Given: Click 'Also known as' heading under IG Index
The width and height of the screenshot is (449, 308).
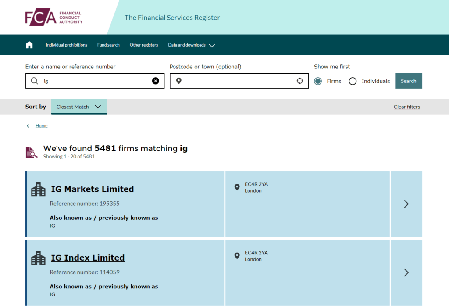Looking at the screenshot, I should [x=104, y=287].
